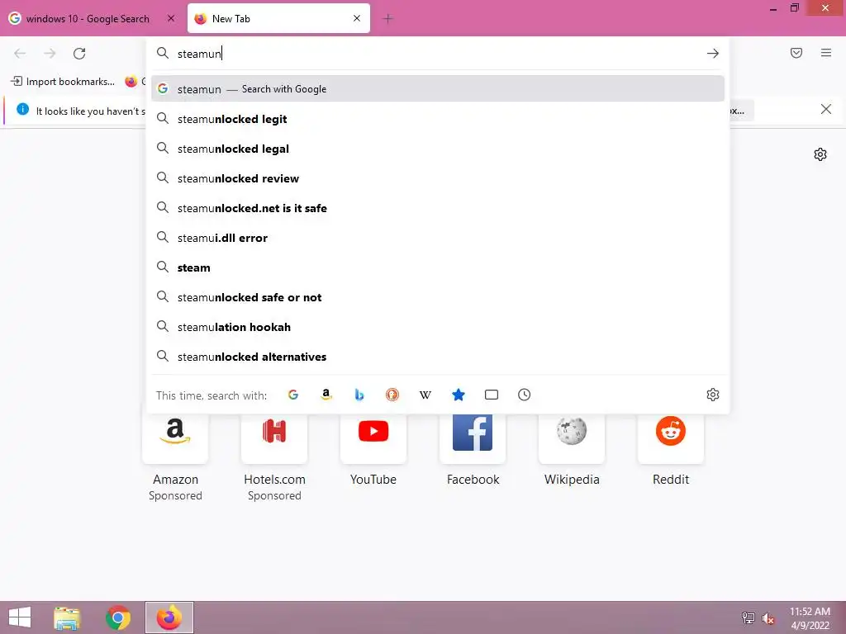Viewport: 846px width, 634px height.
Task: Open File Explorer from taskbar
Action: [x=67, y=617]
